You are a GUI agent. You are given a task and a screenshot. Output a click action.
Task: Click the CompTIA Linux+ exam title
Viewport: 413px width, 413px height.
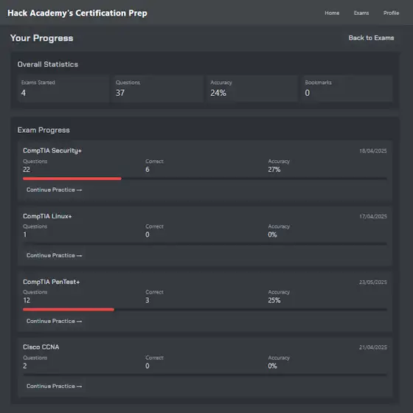pos(47,216)
